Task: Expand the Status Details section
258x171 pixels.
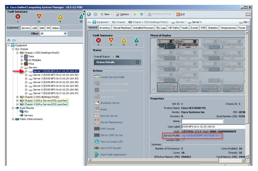Action: point(118,62)
